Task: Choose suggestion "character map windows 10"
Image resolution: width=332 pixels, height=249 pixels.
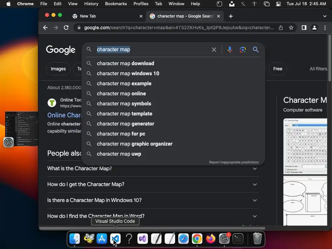Action: 173,74
